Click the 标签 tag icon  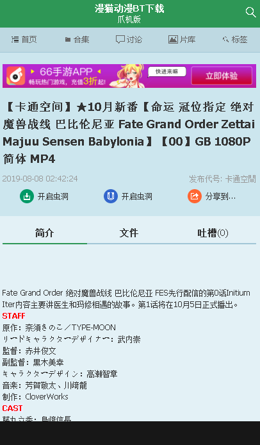(x=225, y=40)
